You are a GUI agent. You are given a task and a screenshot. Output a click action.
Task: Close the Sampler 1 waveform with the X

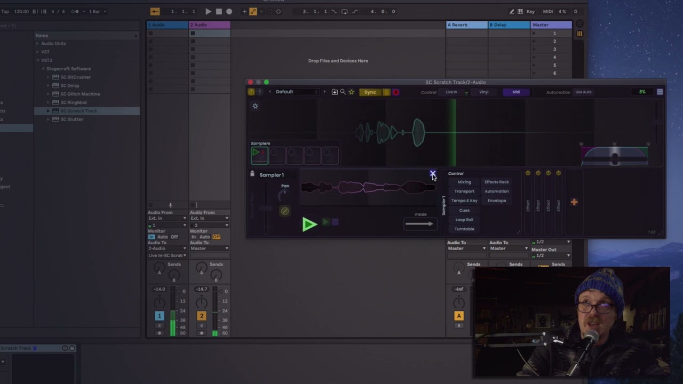(433, 174)
